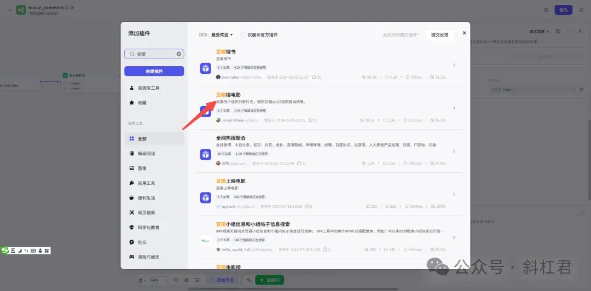Select 实用工具 category
Image resolution: width=591 pixels, height=291 pixels.
[x=154, y=183]
